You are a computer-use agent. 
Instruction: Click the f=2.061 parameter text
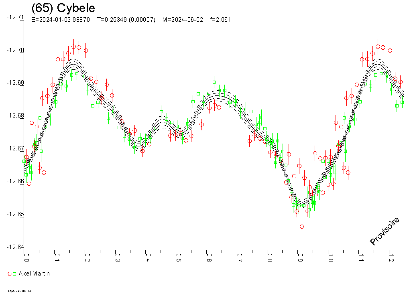point(220,20)
